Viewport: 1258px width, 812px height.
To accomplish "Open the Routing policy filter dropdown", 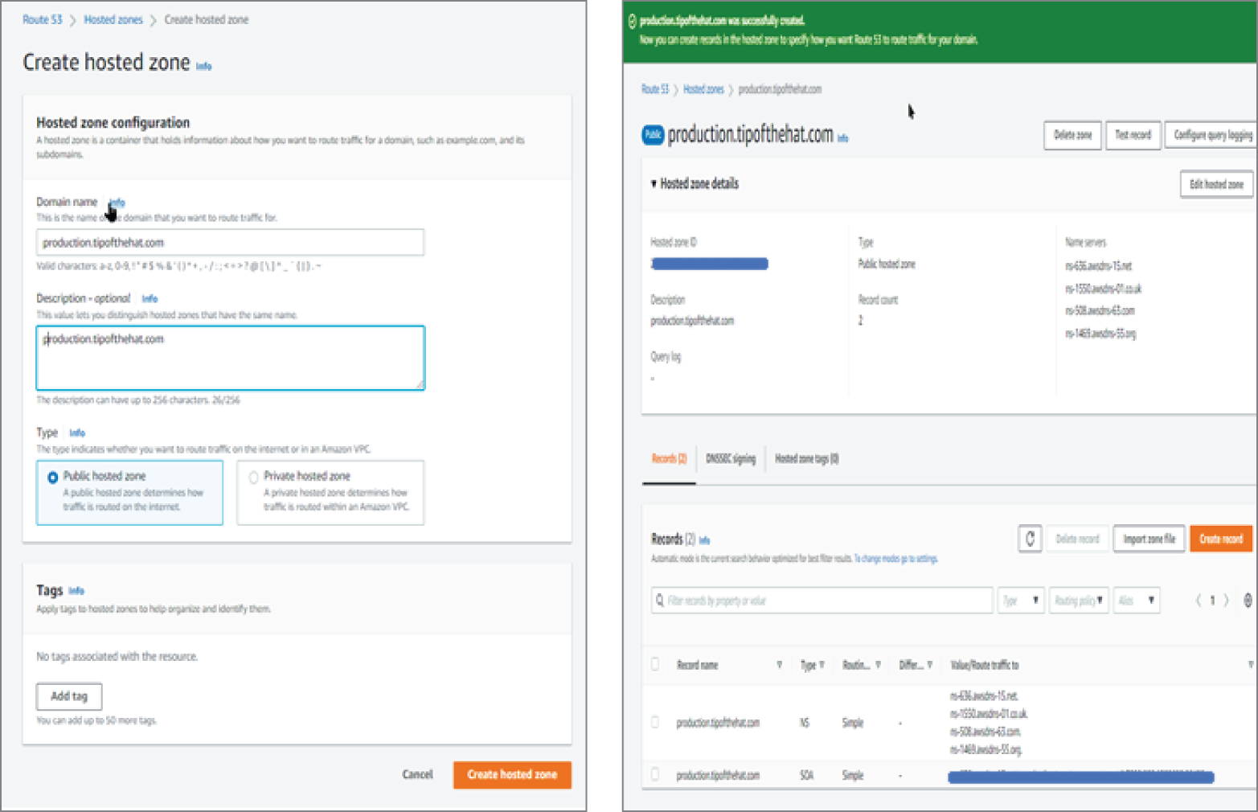I will (x=1079, y=601).
